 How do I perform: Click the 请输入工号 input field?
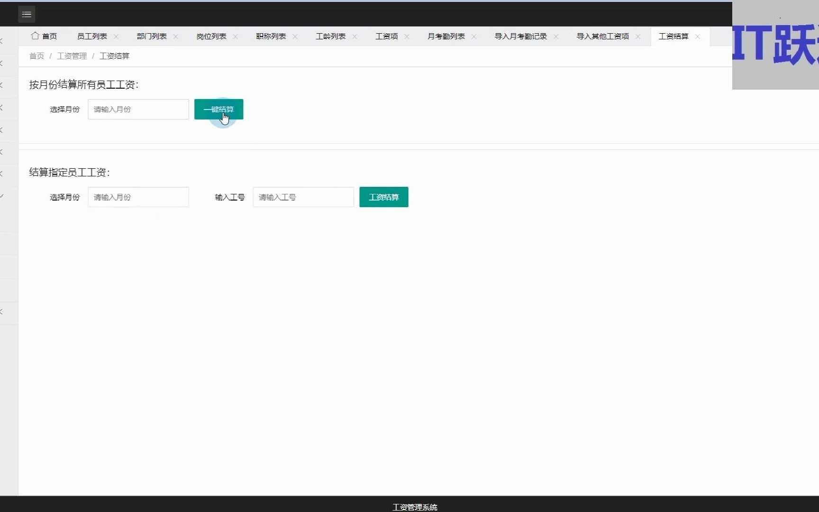(303, 197)
